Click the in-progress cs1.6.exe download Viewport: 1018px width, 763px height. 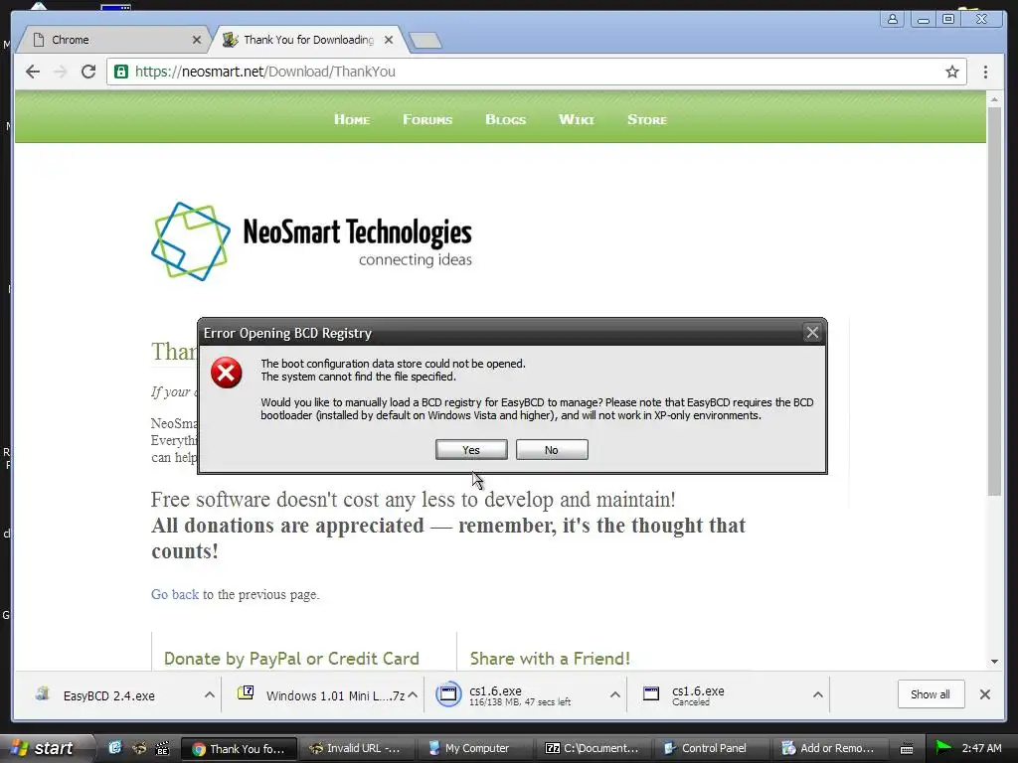(x=519, y=695)
